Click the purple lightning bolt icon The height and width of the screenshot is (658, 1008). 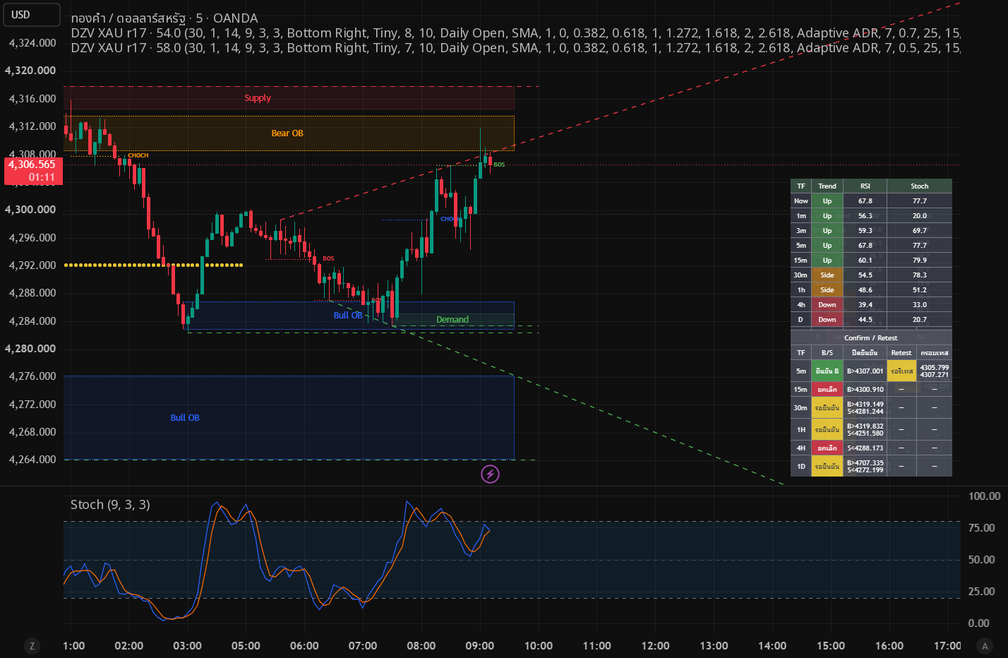coord(490,474)
